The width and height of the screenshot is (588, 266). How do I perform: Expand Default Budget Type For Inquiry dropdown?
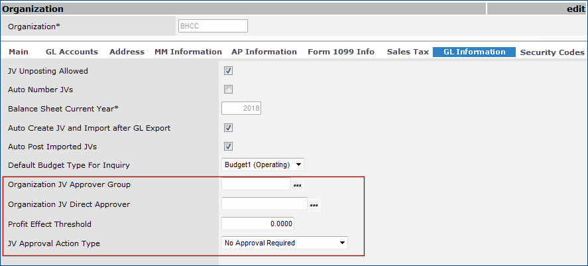click(263, 165)
